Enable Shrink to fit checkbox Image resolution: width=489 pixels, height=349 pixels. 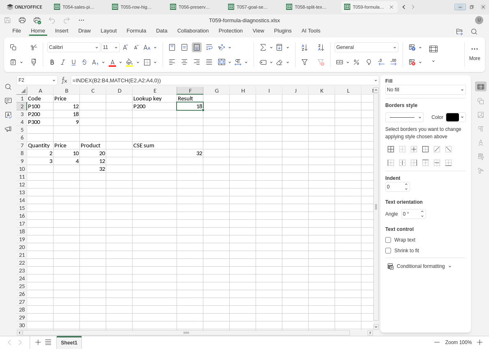pos(388,251)
